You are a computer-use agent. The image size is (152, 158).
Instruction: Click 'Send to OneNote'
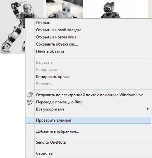click(88, 142)
